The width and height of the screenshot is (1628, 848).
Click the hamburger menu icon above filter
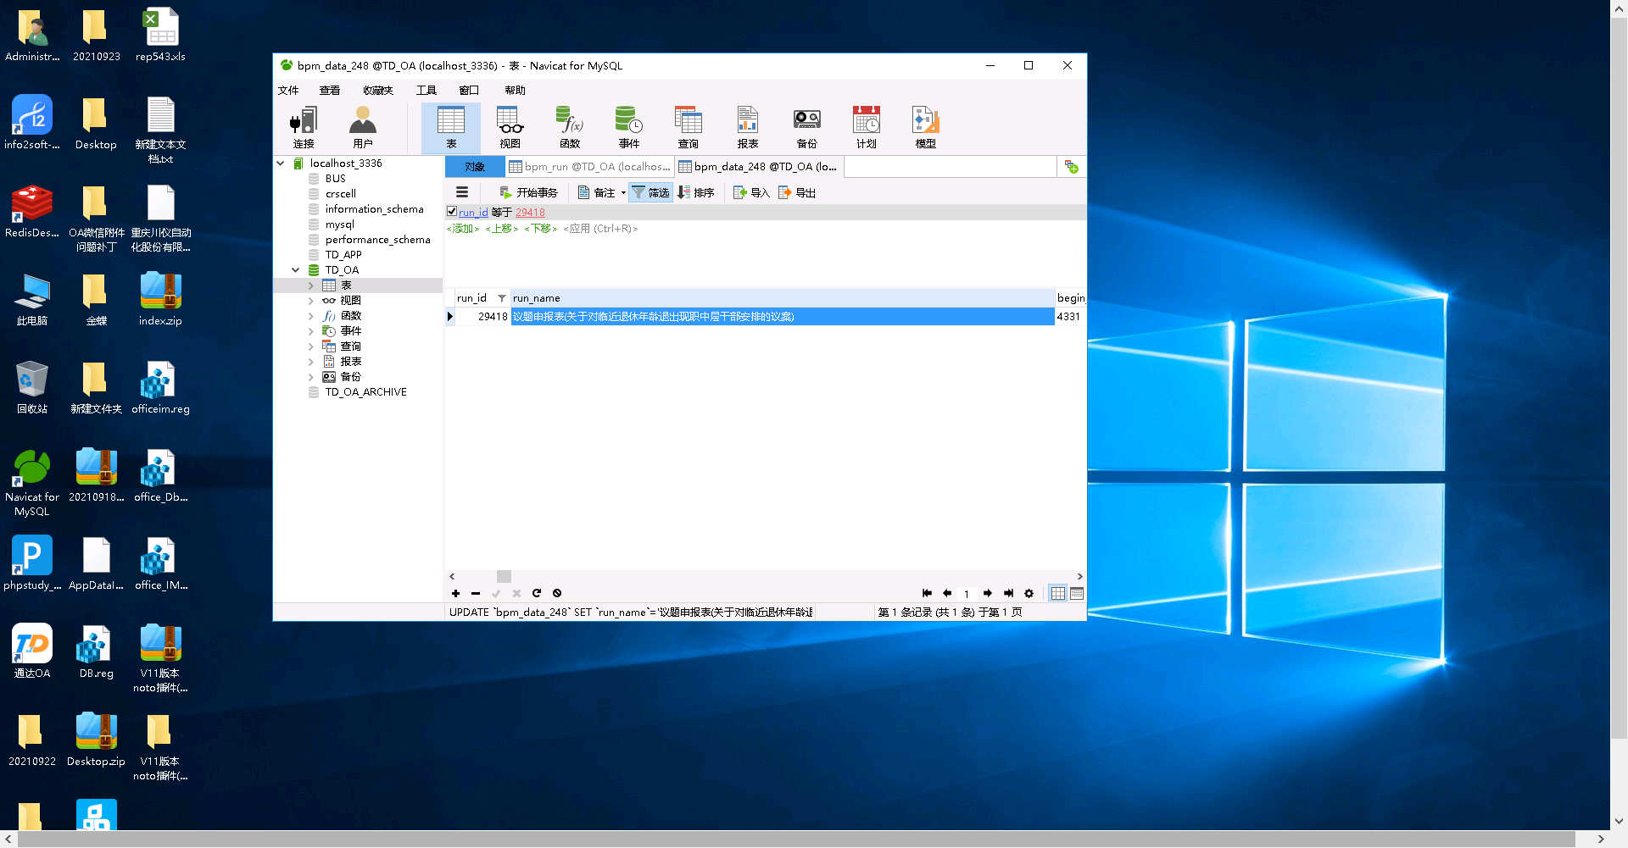pos(462,192)
